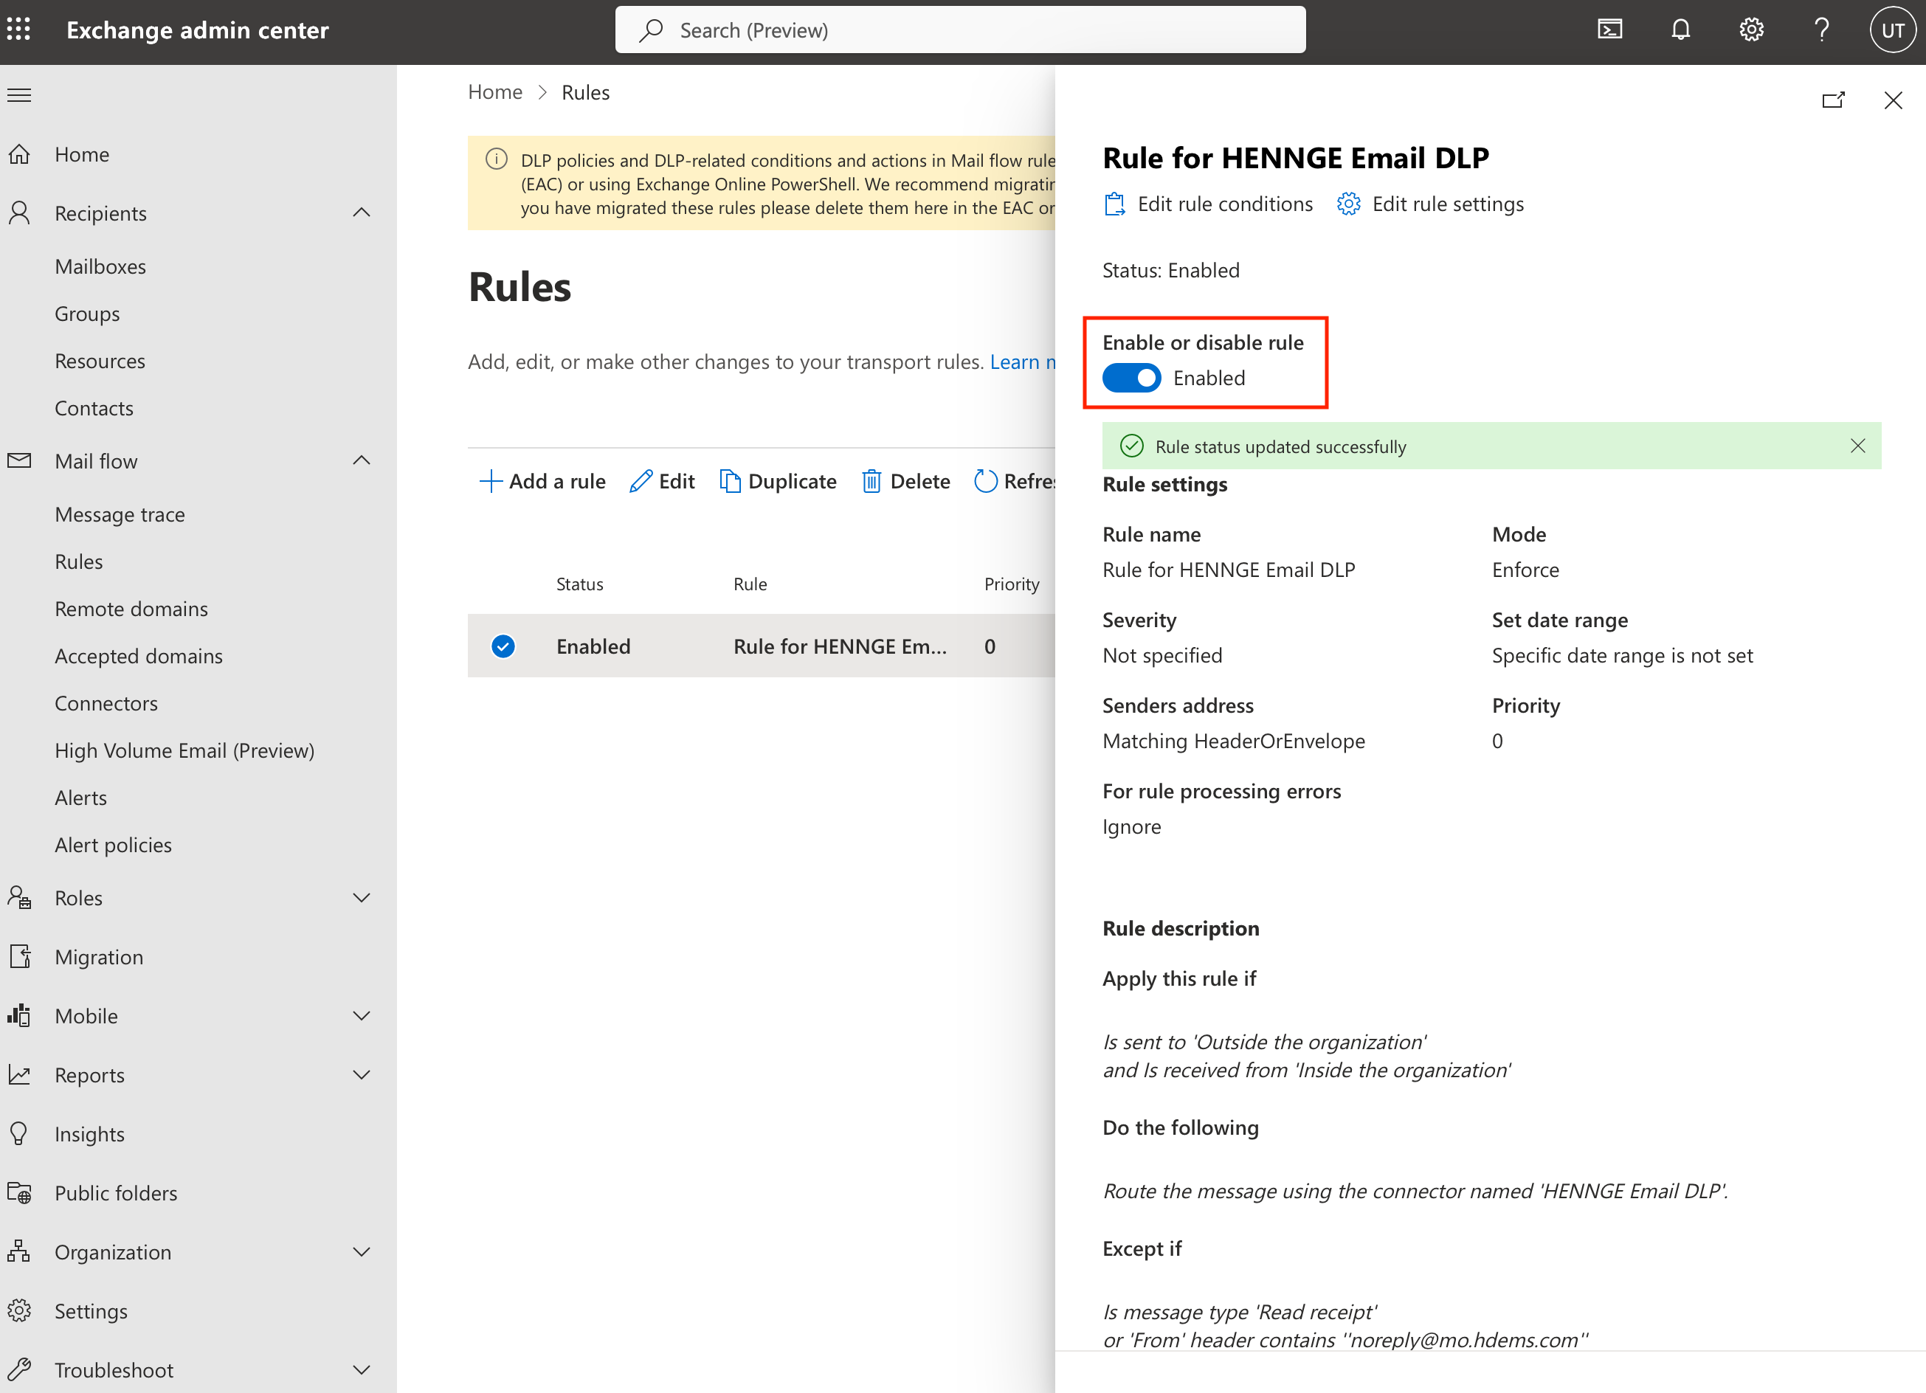1926x1393 pixels.
Task: Click the Recipients person icon
Action: (18, 213)
